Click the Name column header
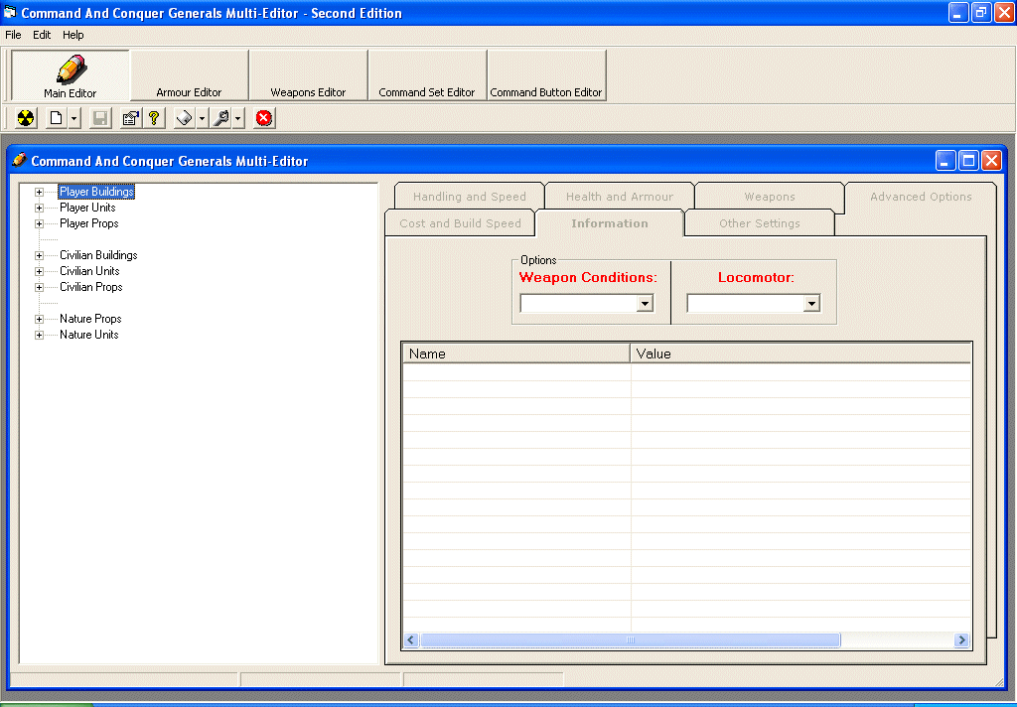The image size is (1017, 707). click(x=516, y=353)
